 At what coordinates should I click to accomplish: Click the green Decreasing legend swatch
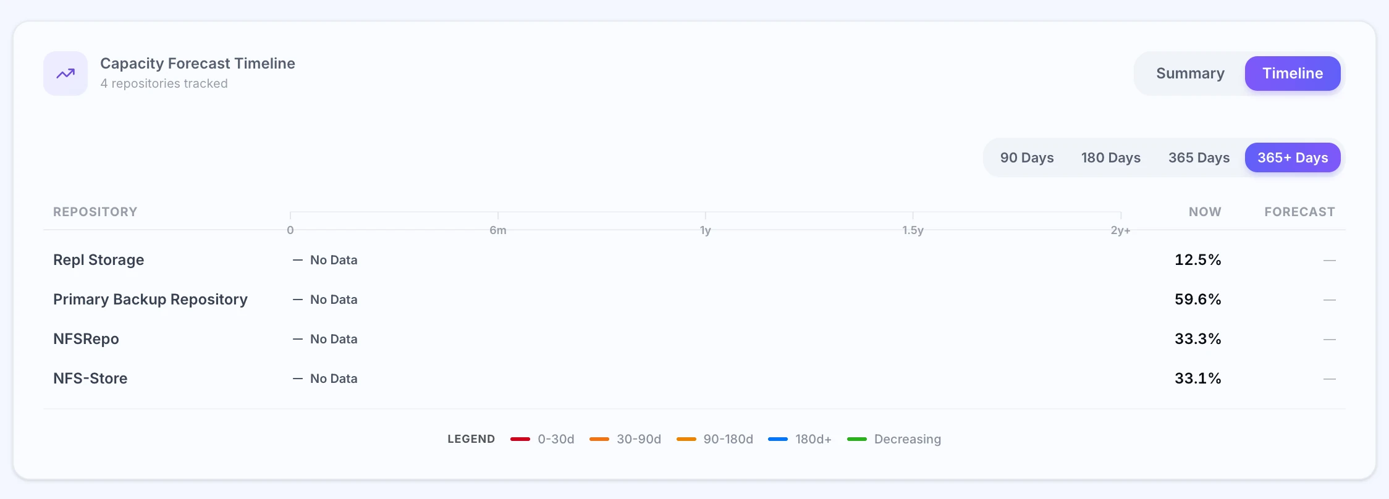[x=857, y=439]
